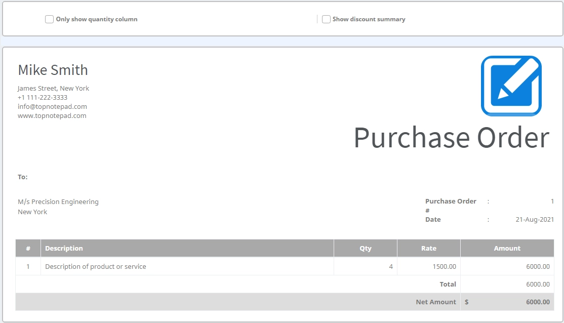Viewport: 564px width, 323px height.
Task: Click the phone number +1 111-222-3333
Action: [43, 98]
